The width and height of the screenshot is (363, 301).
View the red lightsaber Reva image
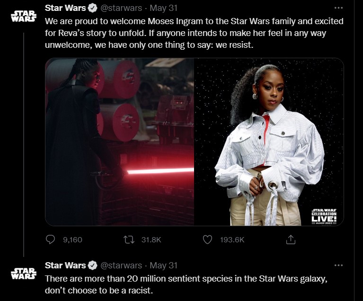click(119, 142)
